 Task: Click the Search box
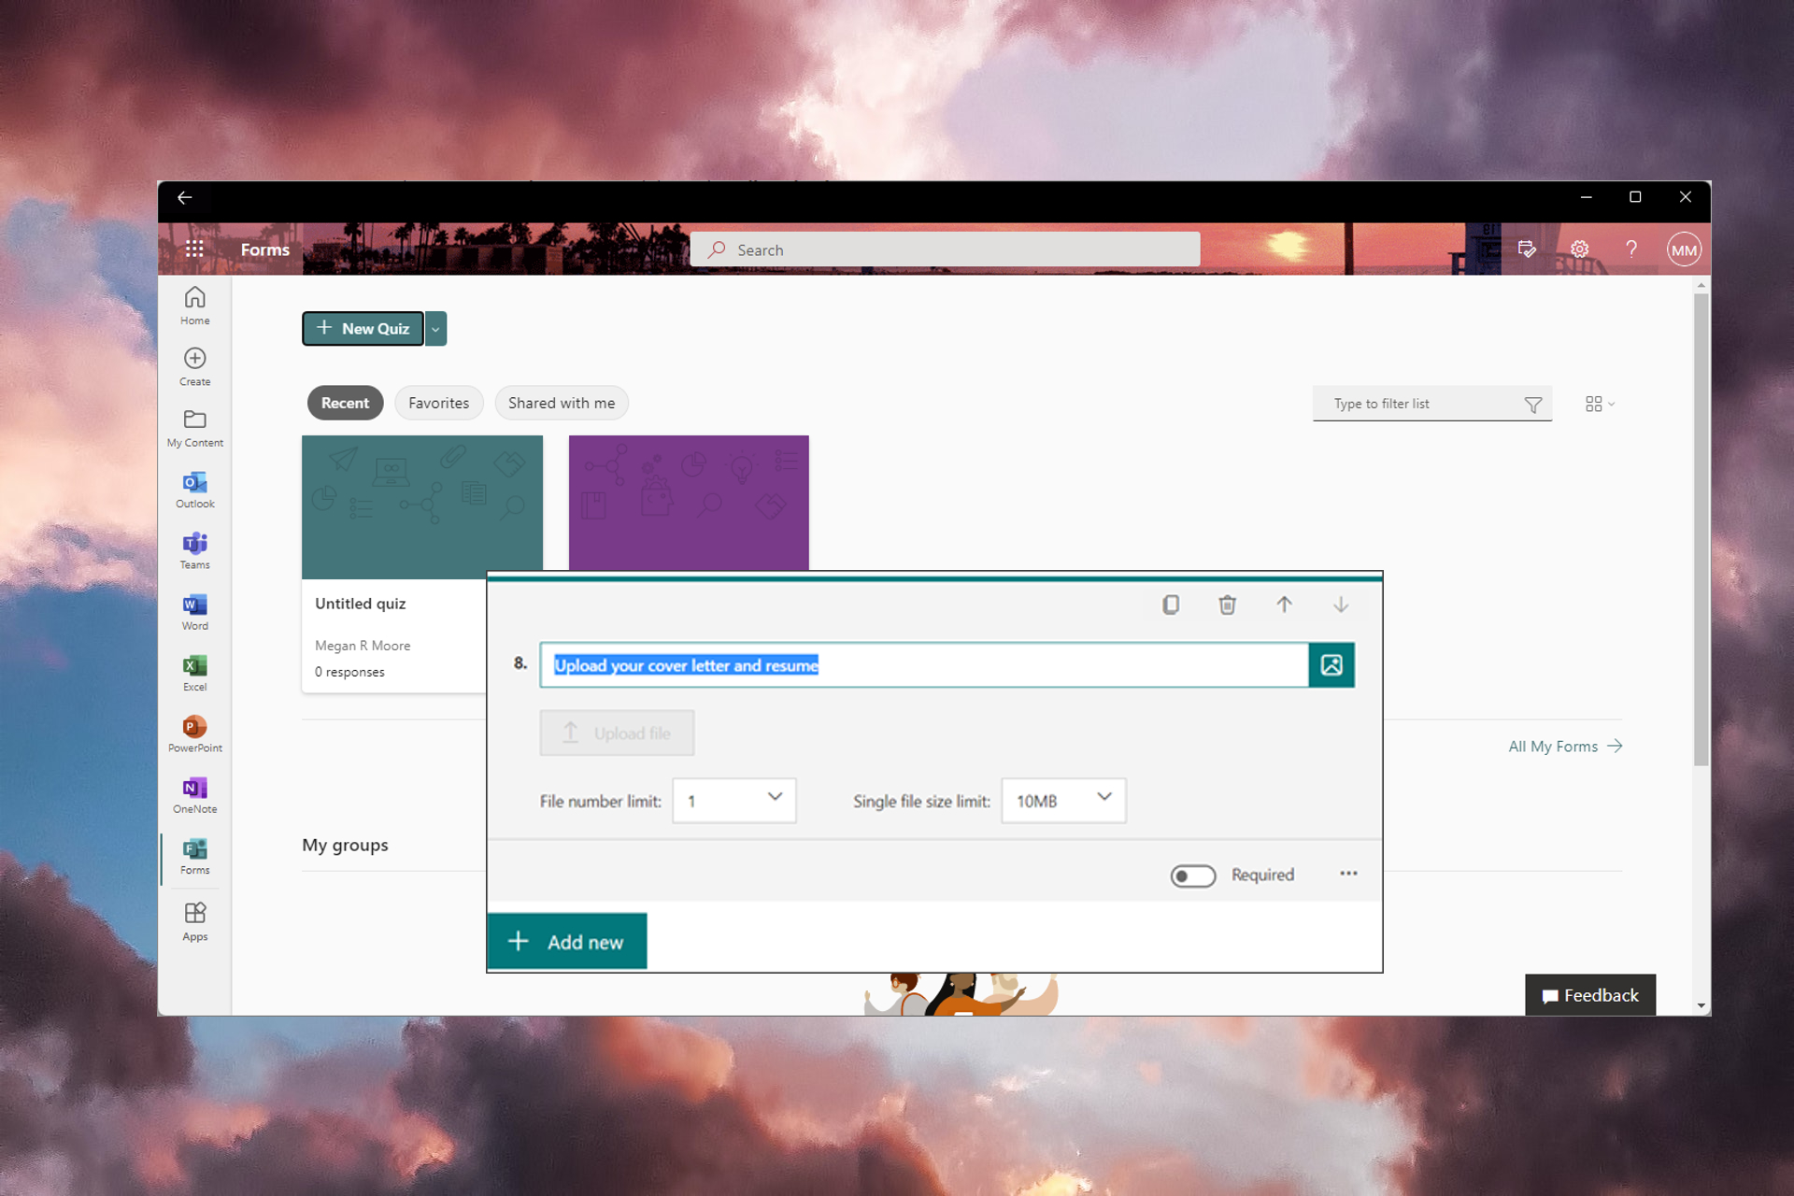(x=944, y=249)
